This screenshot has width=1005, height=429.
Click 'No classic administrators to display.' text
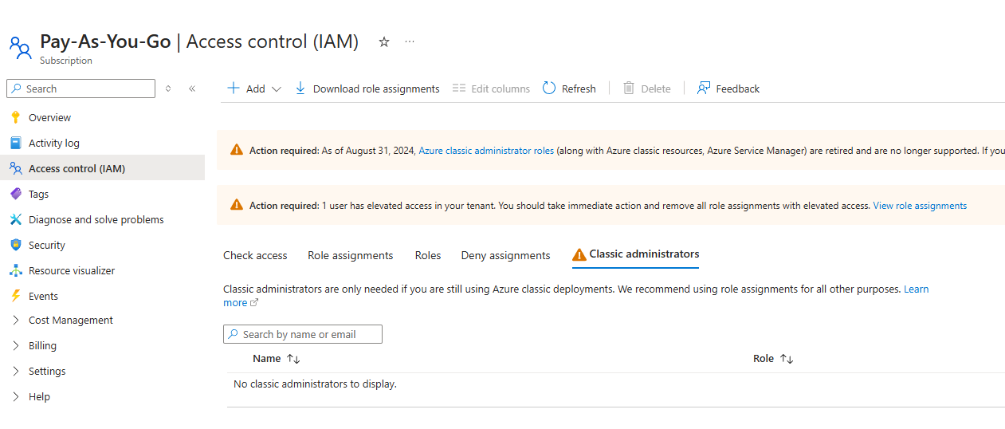click(x=315, y=384)
